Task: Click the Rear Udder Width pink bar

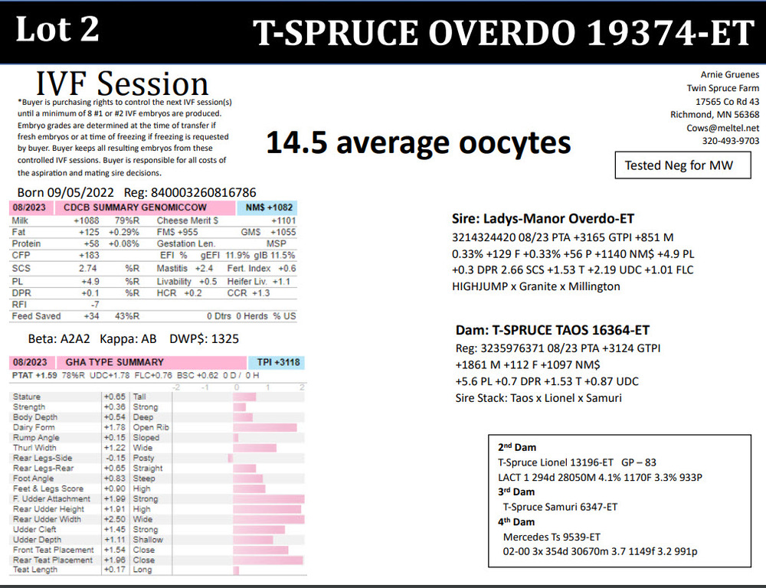Action: 269,519
